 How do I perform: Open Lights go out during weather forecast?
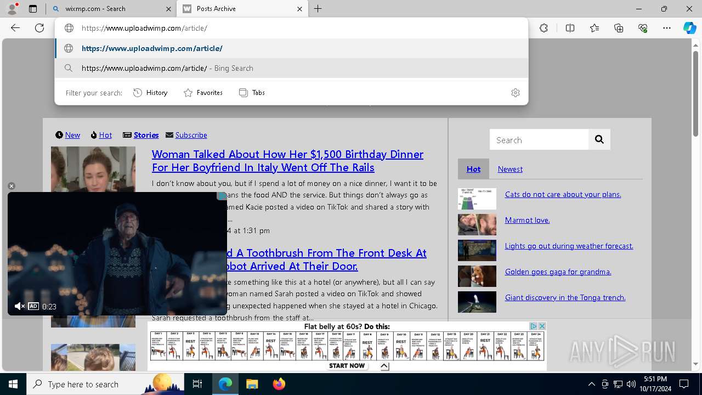[x=569, y=246]
